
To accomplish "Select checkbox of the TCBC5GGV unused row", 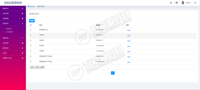I will coord(30,51).
